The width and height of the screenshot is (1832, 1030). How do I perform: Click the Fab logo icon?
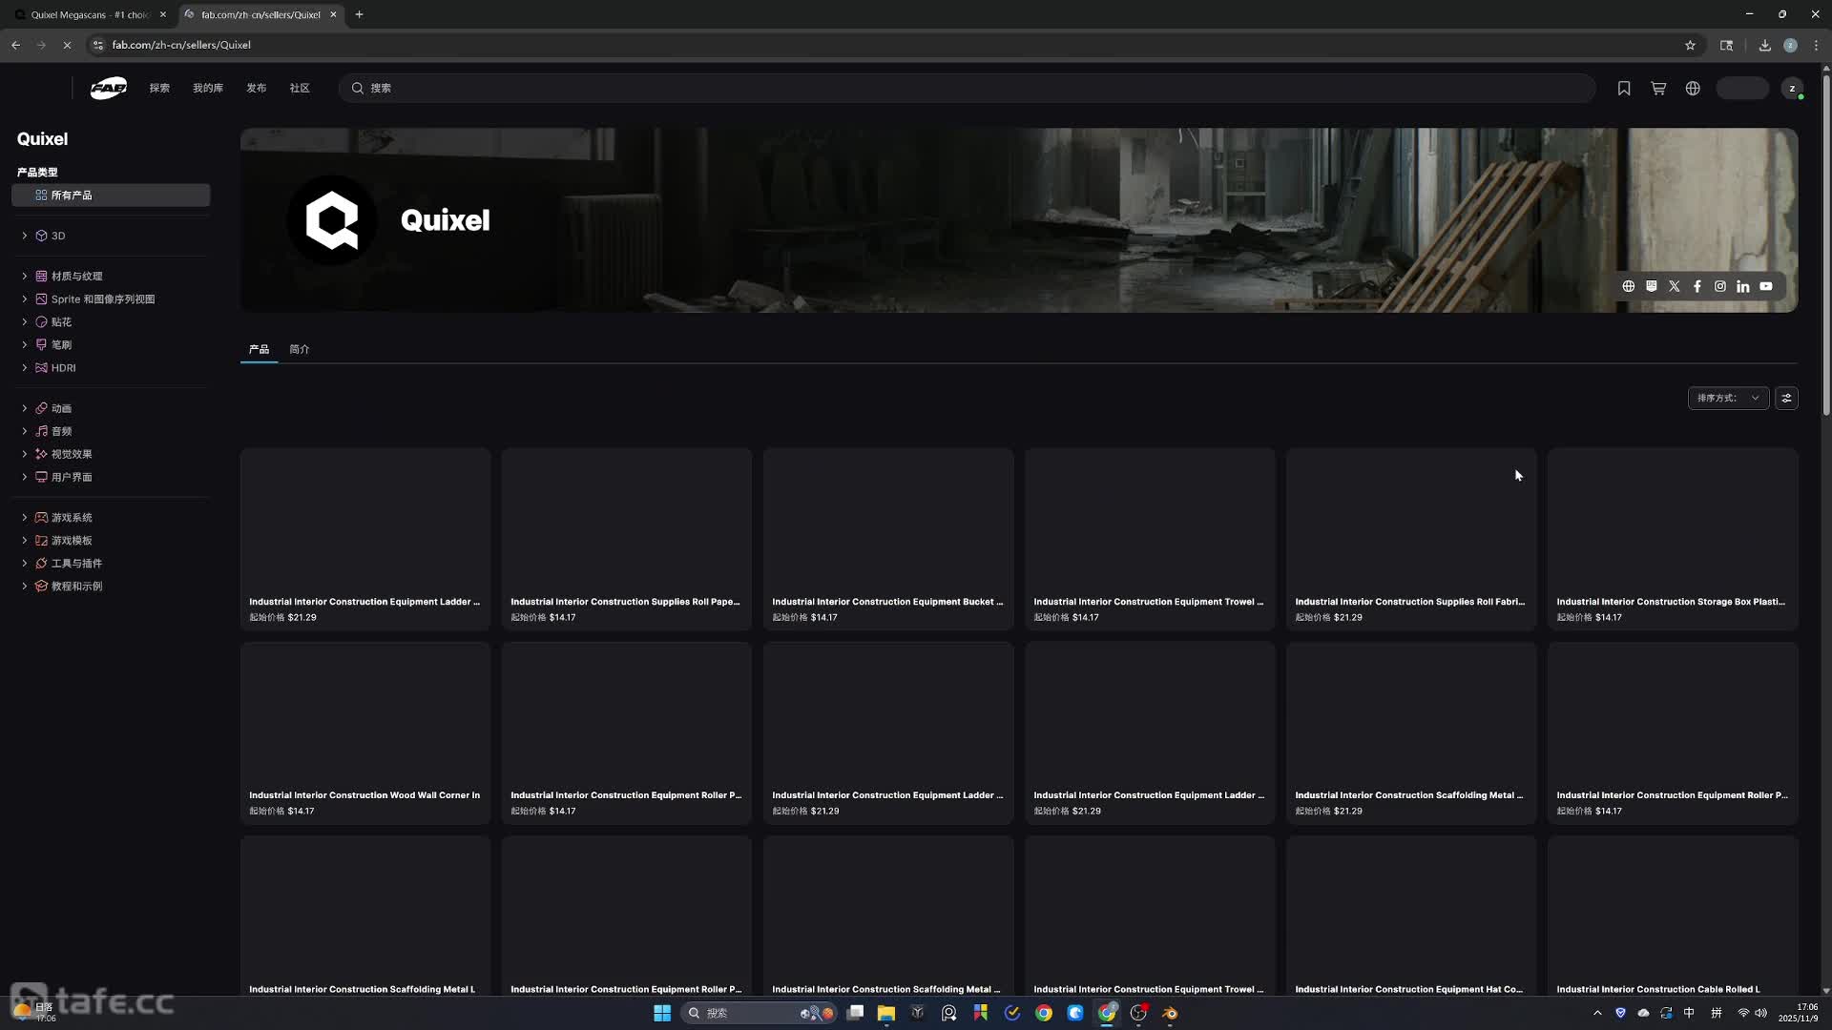click(x=109, y=88)
